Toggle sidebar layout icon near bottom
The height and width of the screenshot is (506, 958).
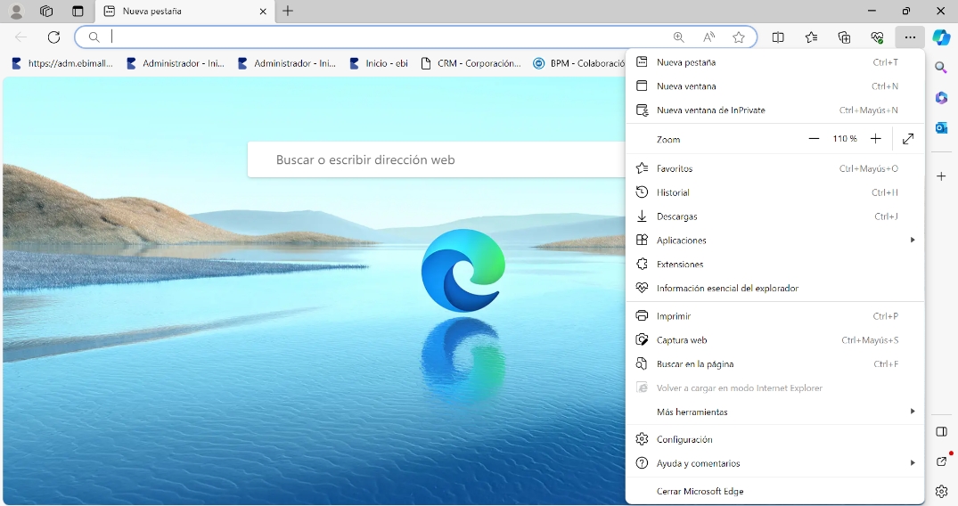pos(941,431)
